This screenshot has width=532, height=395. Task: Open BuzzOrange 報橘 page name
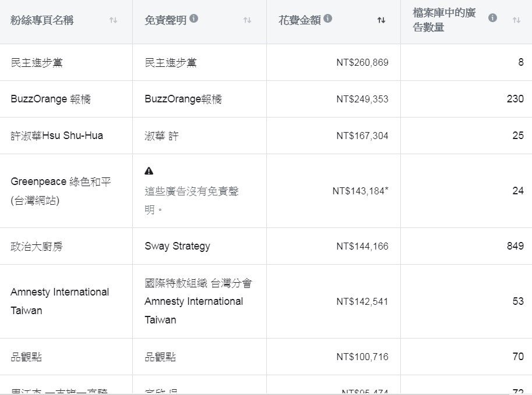51,99
